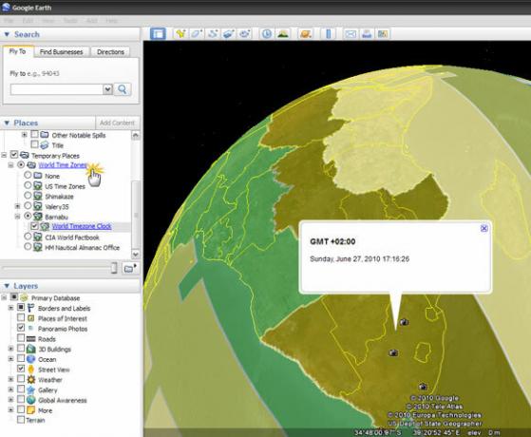Show the ruler tool

[x=328, y=34]
